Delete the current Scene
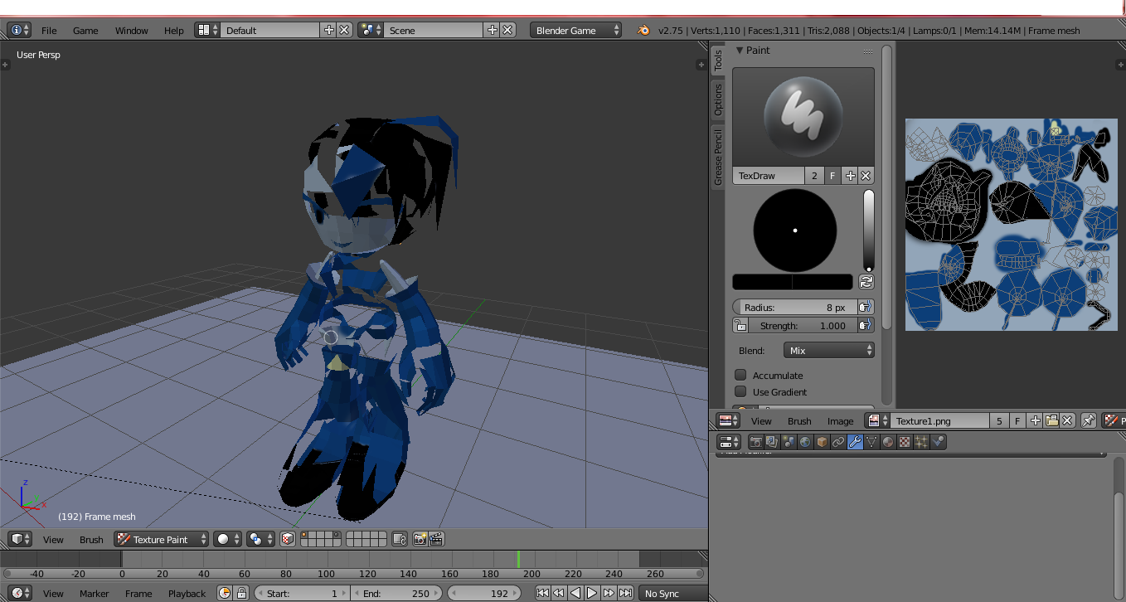Viewport: 1126px width, 602px height. tap(508, 30)
